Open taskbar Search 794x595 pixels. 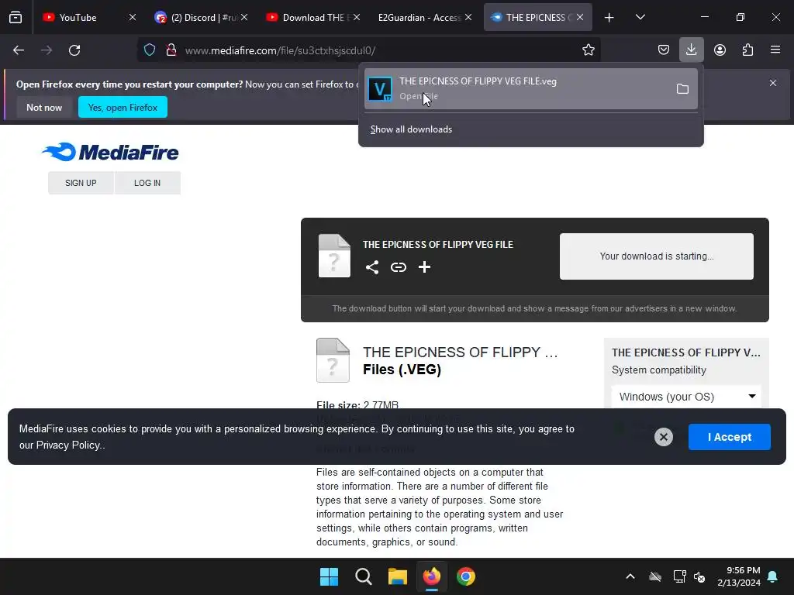[364, 576]
